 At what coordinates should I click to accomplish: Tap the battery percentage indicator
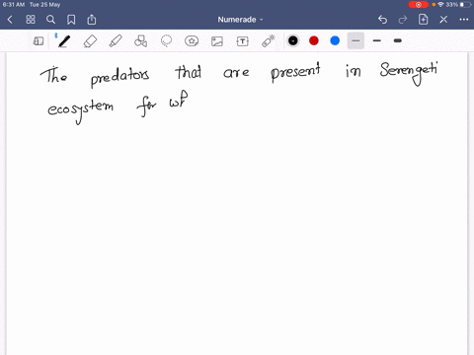pyautogui.click(x=452, y=5)
